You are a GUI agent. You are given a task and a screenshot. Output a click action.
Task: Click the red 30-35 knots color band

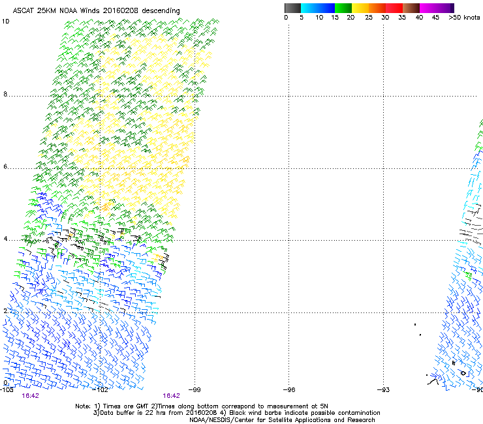(x=394, y=8)
